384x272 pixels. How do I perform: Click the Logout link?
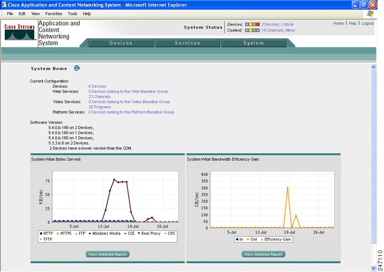[x=368, y=23]
